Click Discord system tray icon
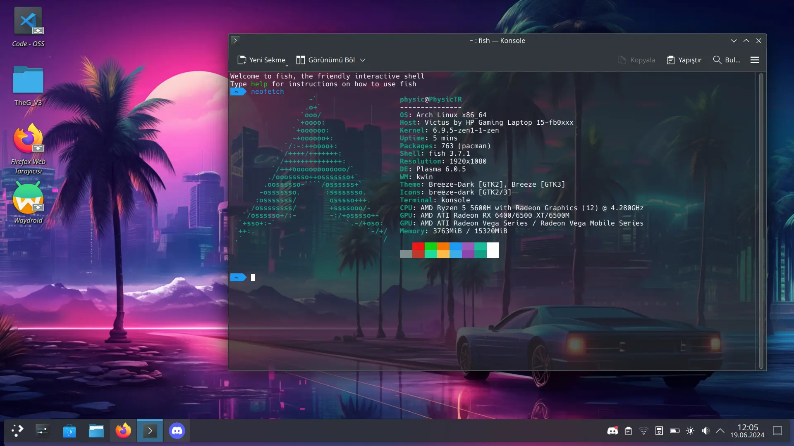This screenshot has height=446, width=794. click(x=612, y=431)
